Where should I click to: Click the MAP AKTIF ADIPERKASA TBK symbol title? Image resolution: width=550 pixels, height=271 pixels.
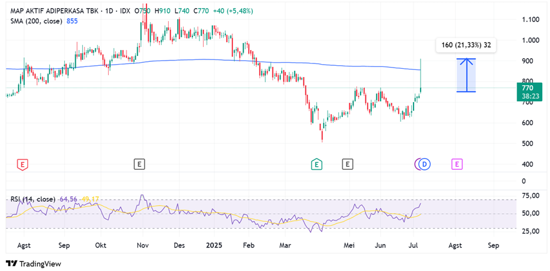click(x=56, y=11)
